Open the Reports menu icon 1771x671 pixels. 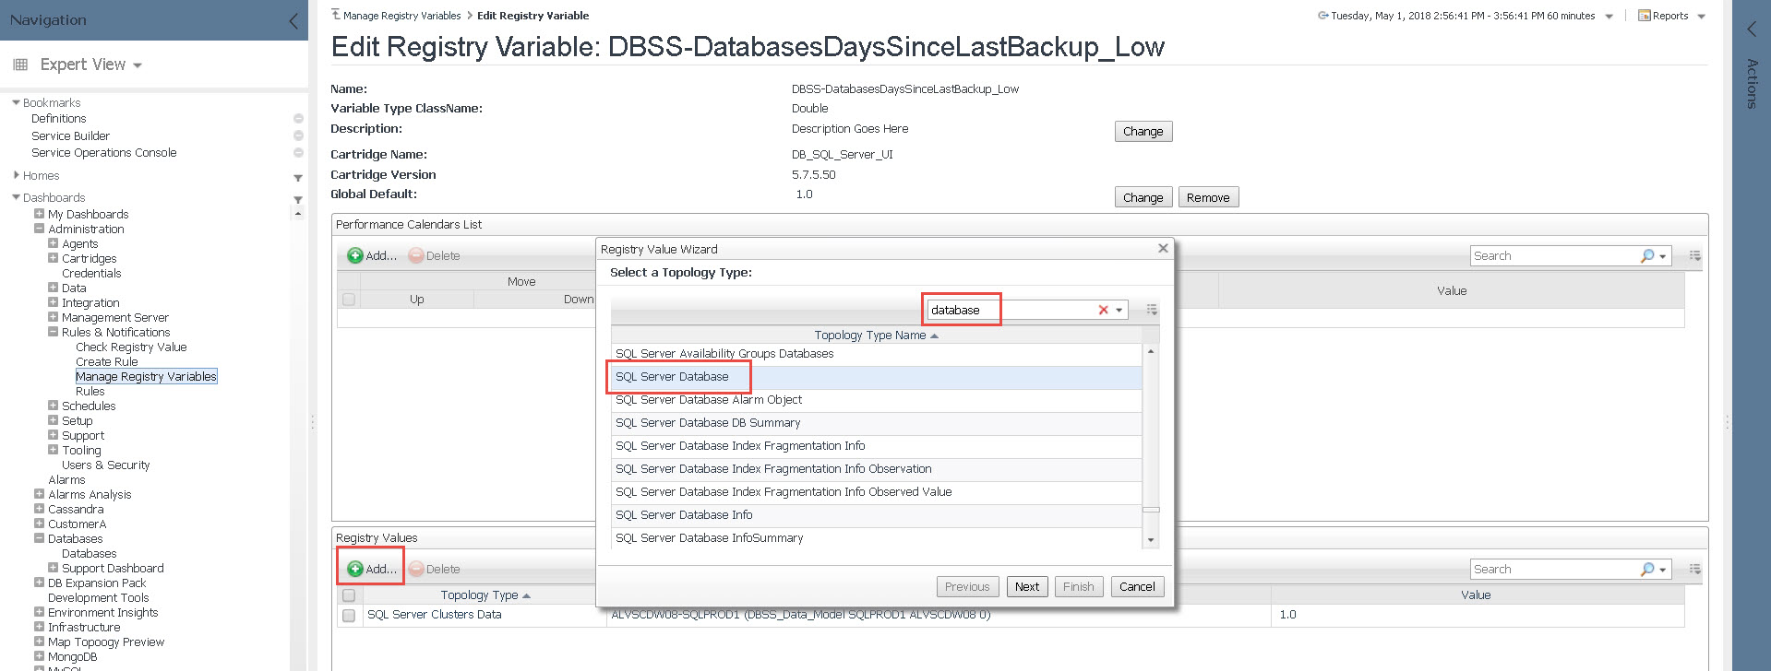pyautogui.click(x=1644, y=16)
